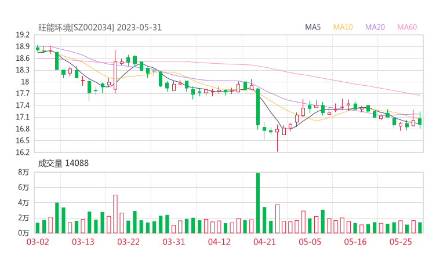This screenshot has width=429, height=255.
Task: Click the 16.5 price axis label
Action: tap(23, 141)
